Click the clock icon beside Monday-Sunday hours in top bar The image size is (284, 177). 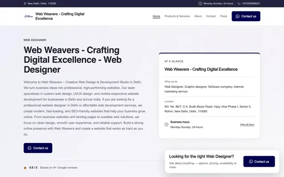[200, 4]
